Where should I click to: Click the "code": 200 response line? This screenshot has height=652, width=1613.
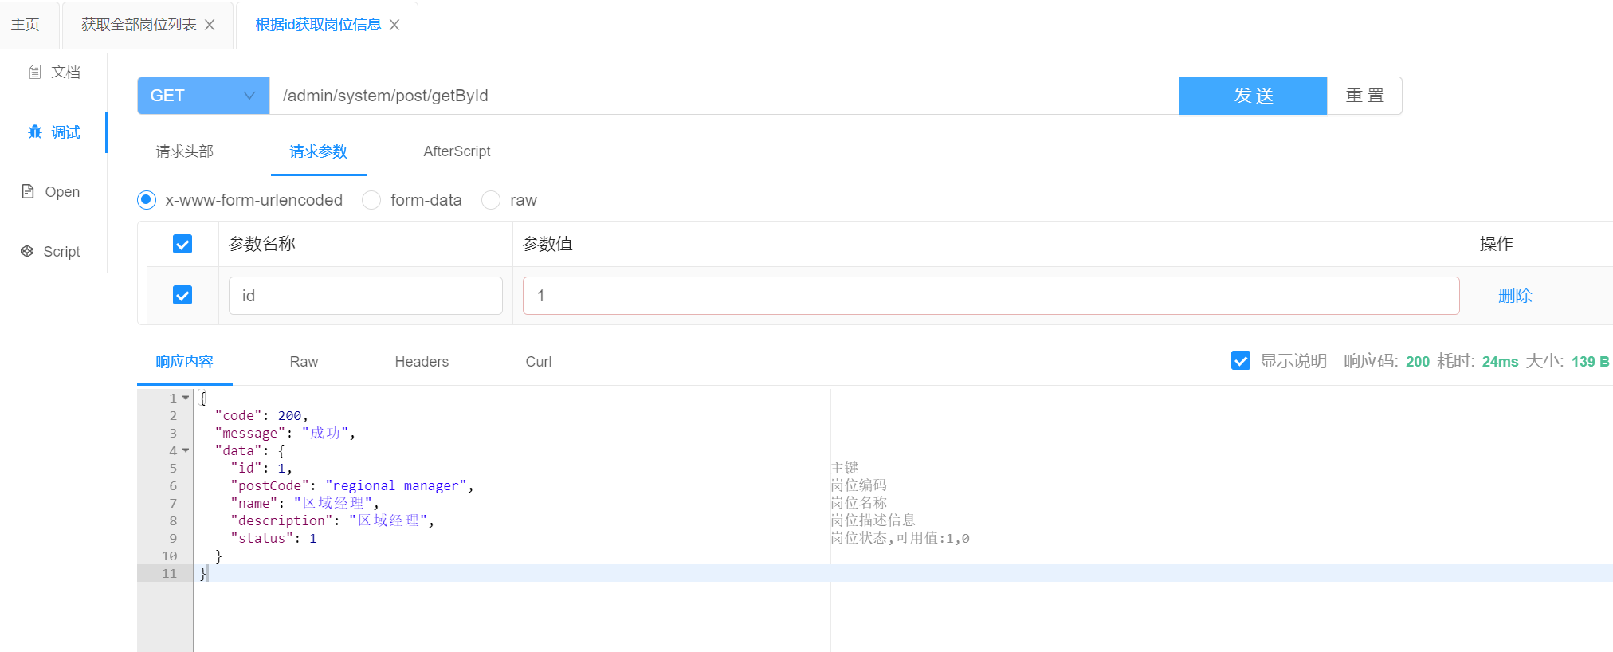point(261,415)
